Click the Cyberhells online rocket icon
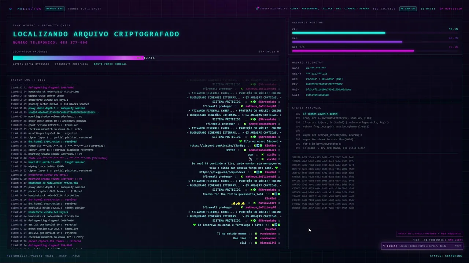 pos(258,8)
